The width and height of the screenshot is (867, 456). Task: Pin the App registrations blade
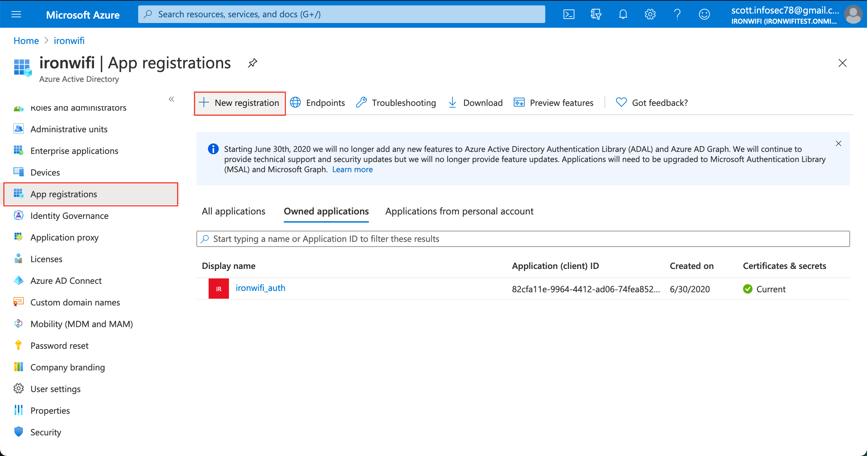252,63
